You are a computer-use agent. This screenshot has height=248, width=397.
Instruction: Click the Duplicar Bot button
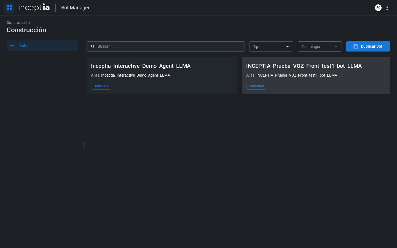pyautogui.click(x=368, y=46)
